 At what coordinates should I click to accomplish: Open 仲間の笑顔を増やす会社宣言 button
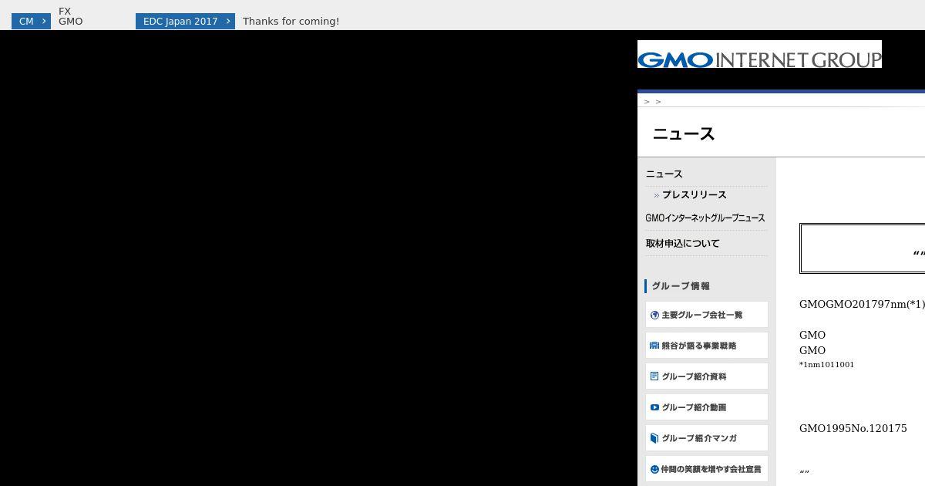click(x=707, y=469)
